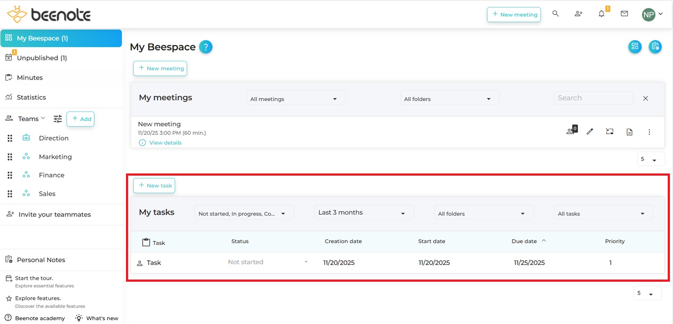Click the teams filter settings icon
The height and width of the screenshot is (324, 673).
pos(58,119)
